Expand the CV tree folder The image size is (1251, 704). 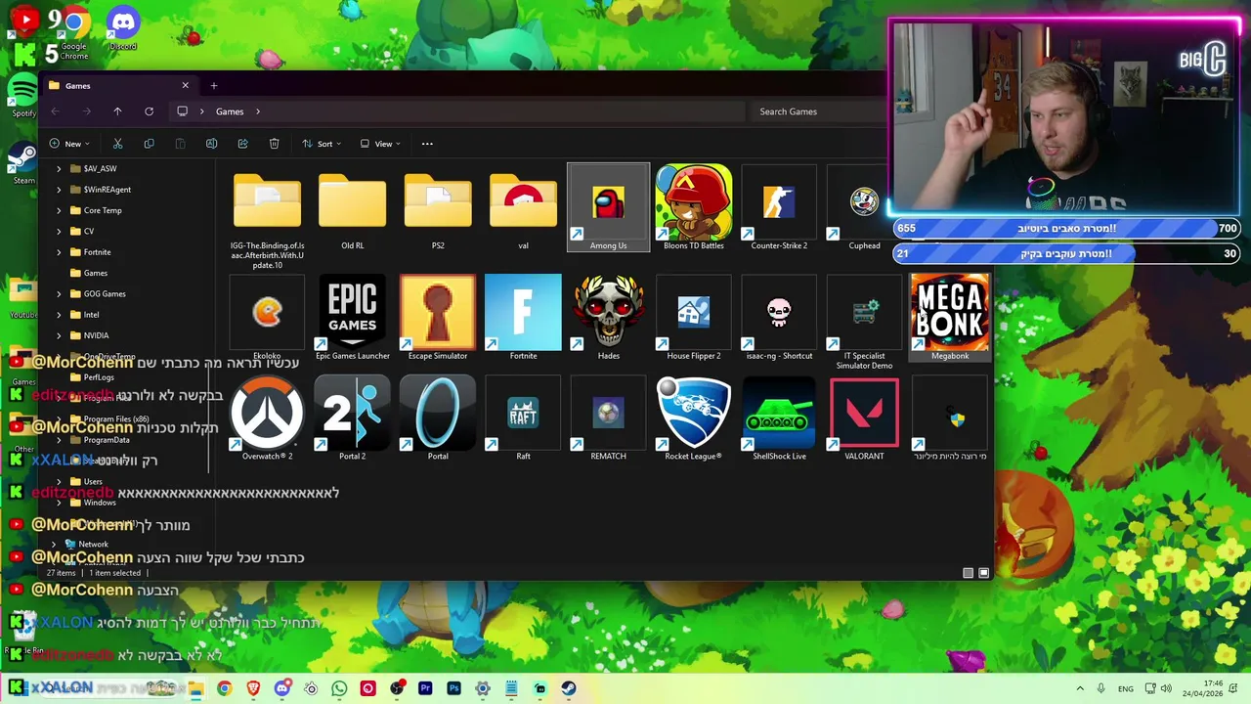coord(59,231)
